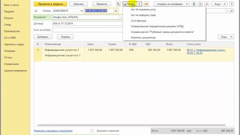
Task: Open Администрирование section in sidebar
Action: click(15, 71)
